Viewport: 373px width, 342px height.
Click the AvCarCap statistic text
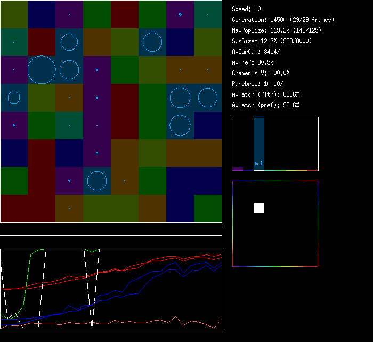point(256,52)
